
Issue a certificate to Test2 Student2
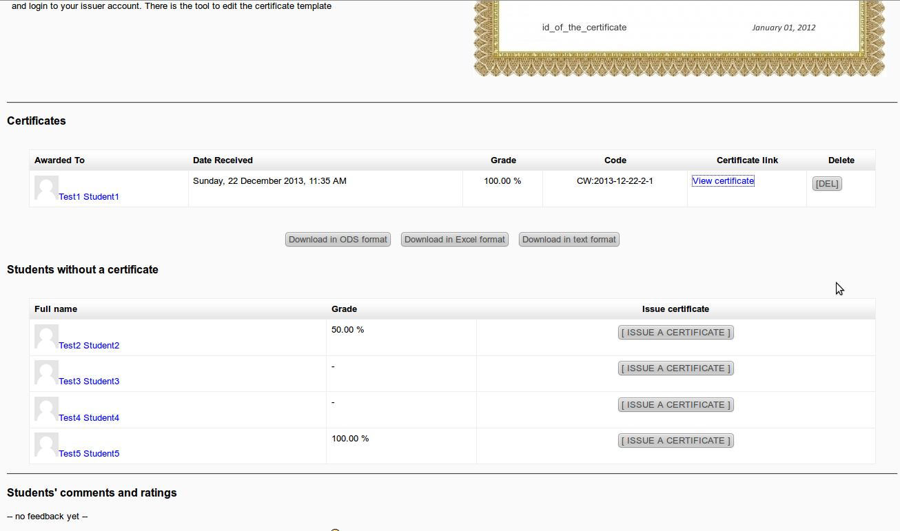point(675,333)
